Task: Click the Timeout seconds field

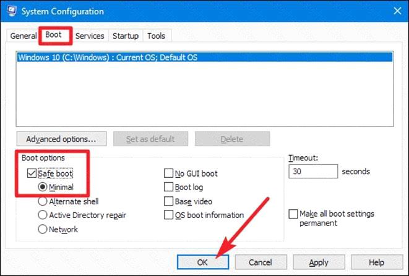Action: (313, 171)
